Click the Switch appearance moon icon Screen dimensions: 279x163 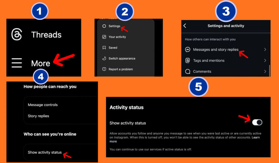(x=104, y=58)
